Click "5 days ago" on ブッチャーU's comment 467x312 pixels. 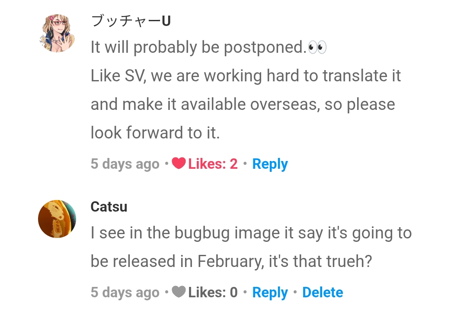(x=125, y=164)
